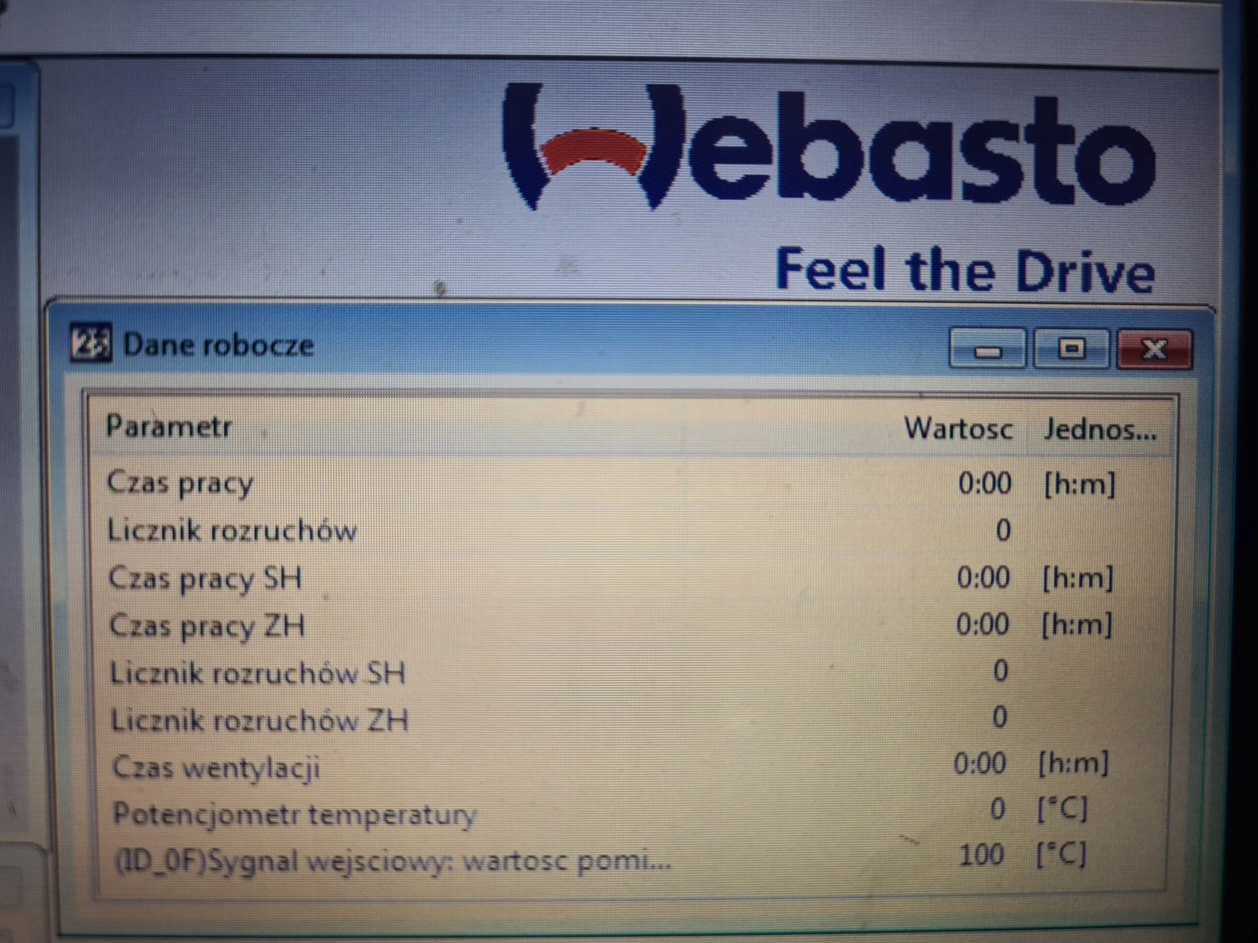Select the Czas wentylacji row

[216, 768]
